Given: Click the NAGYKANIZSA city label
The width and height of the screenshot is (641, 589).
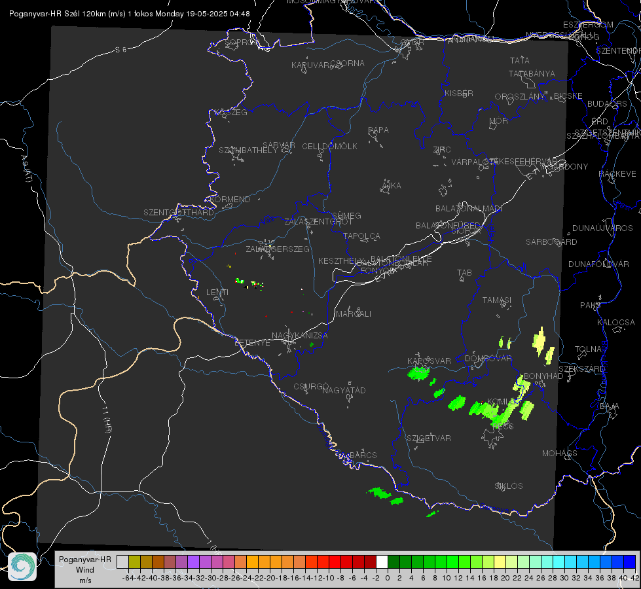Looking at the screenshot, I should [300, 335].
